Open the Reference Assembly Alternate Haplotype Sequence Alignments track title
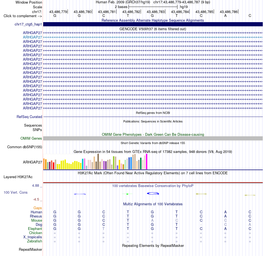 (153, 20)
